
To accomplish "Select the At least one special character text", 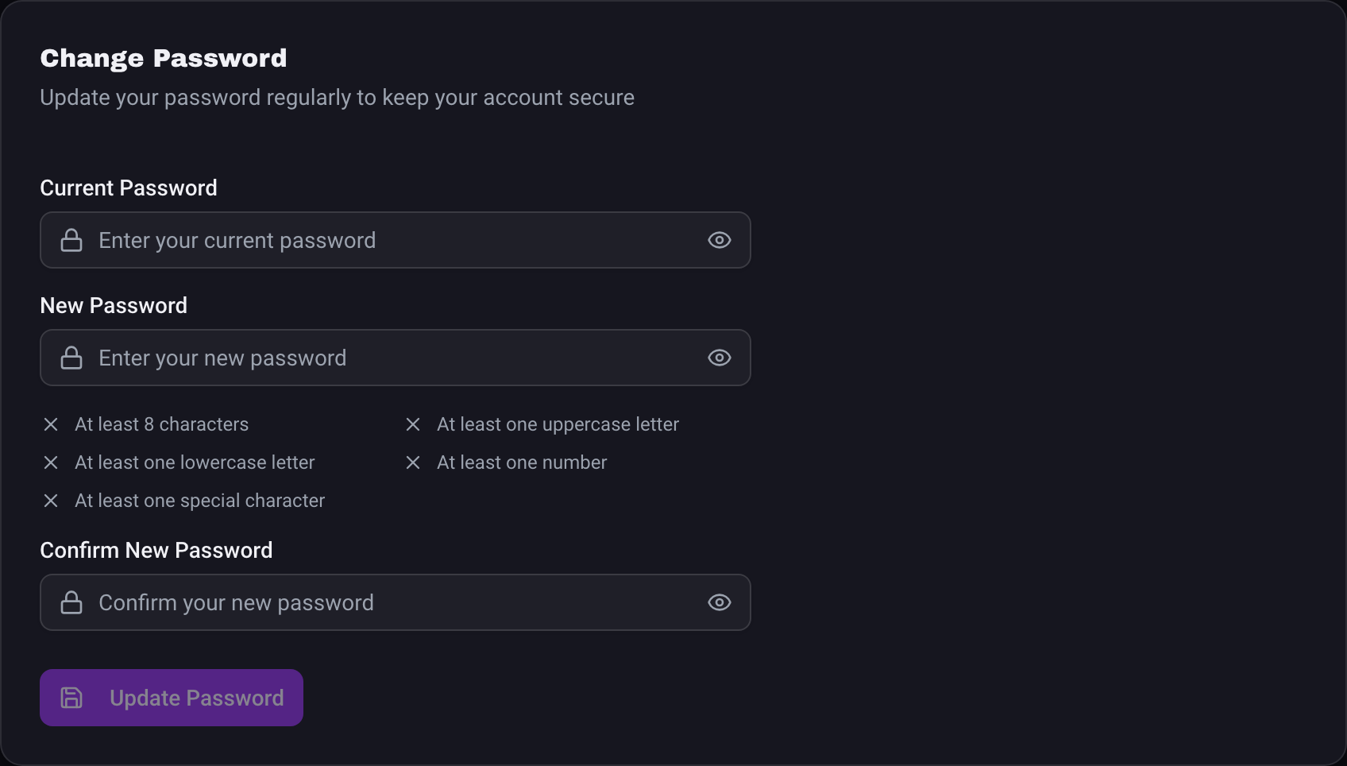I will pyautogui.click(x=200, y=501).
